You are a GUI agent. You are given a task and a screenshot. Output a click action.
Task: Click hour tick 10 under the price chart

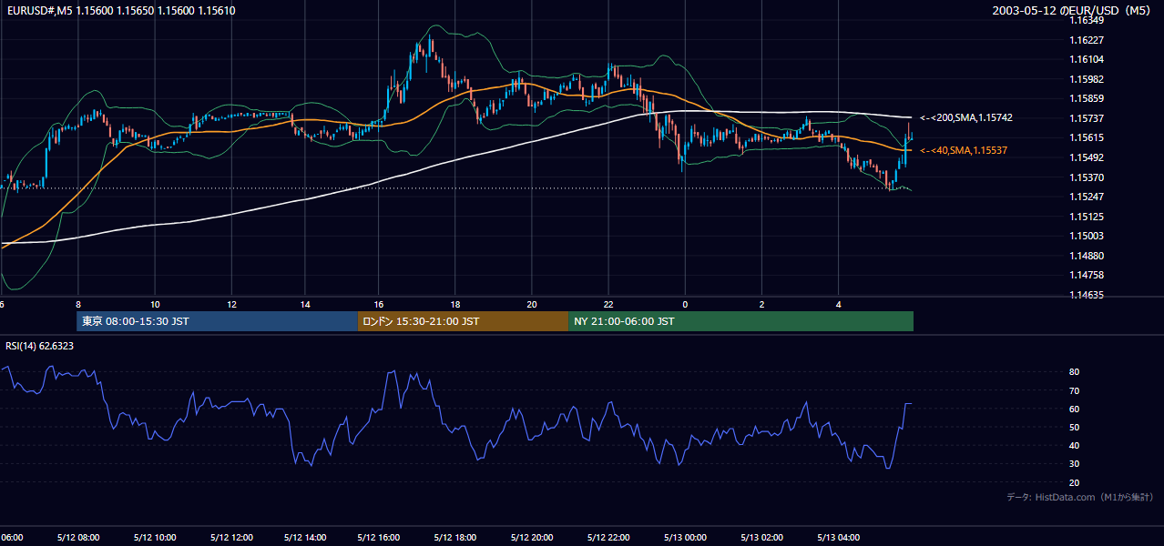click(x=155, y=305)
